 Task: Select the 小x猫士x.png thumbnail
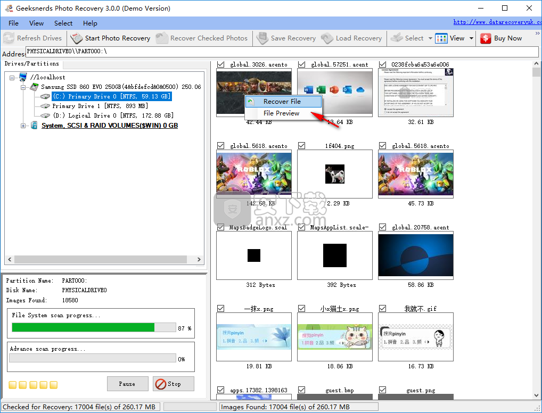335,337
